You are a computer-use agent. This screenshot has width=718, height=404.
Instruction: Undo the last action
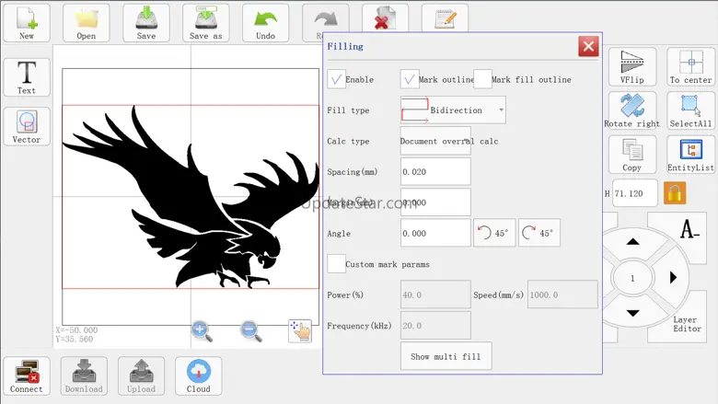tap(266, 23)
